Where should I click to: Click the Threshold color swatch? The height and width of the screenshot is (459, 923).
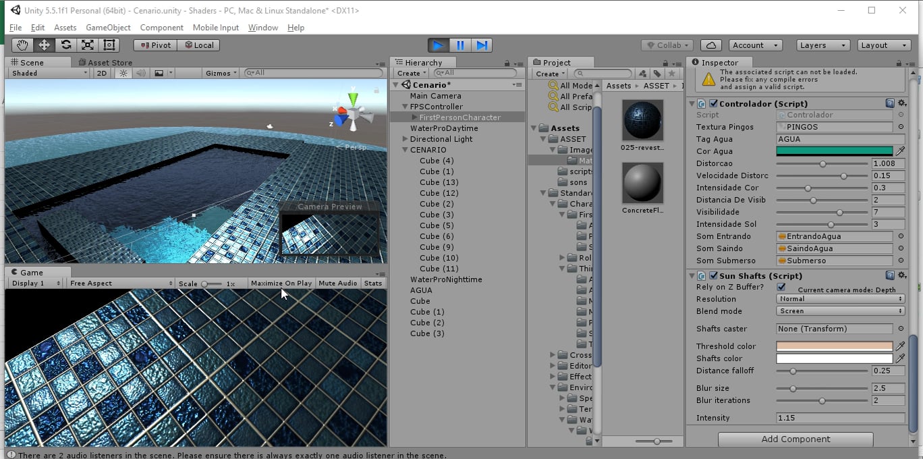tap(835, 346)
